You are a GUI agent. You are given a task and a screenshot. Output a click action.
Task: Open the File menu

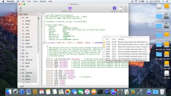pos(18,1)
